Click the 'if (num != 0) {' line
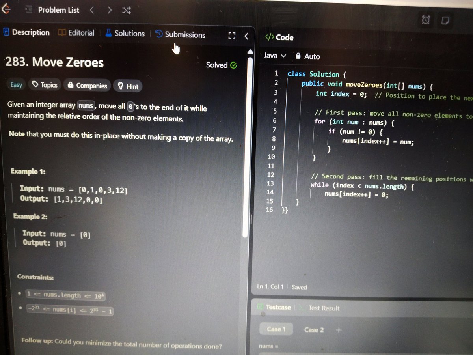 (x=355, y=131)
